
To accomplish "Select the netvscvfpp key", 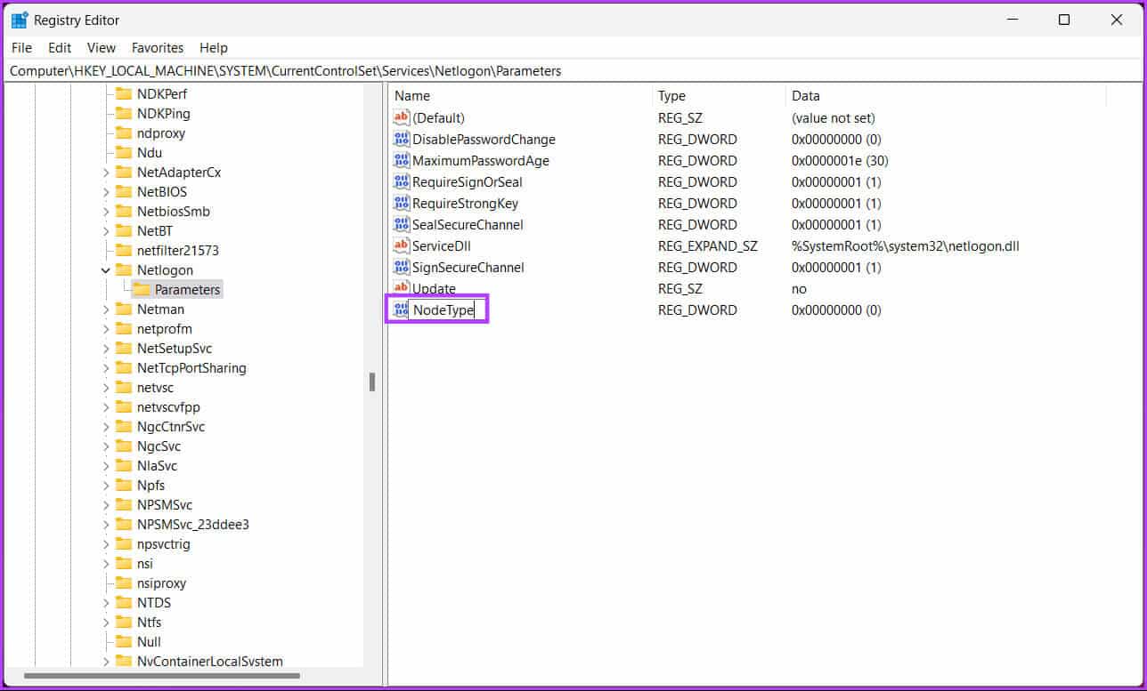I will pyautogui.click(x=168, y=406).
